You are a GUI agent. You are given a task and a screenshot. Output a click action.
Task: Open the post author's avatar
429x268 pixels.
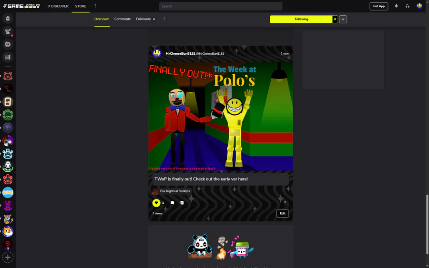(x=157, y=53)
